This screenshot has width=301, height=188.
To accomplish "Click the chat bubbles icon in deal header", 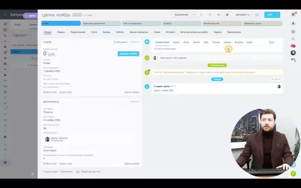I will [x=219, y=15].
